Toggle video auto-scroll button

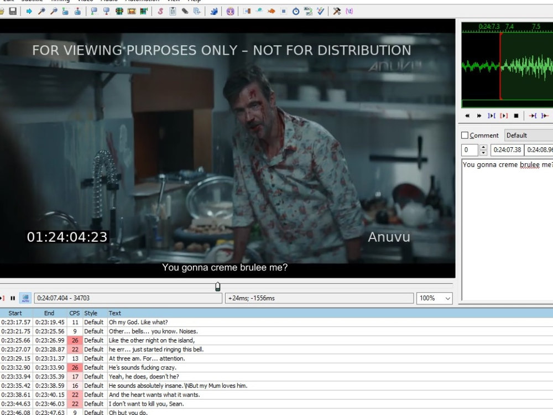pos(25,298)
